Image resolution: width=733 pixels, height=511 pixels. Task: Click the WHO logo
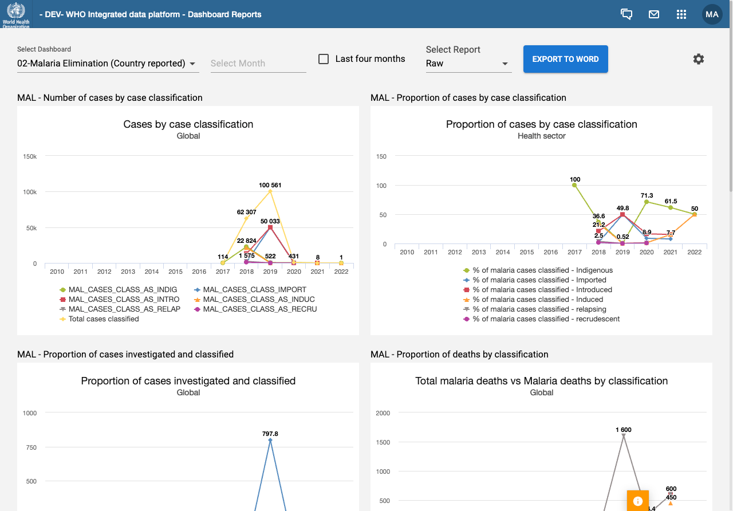(x=15, y=14)
